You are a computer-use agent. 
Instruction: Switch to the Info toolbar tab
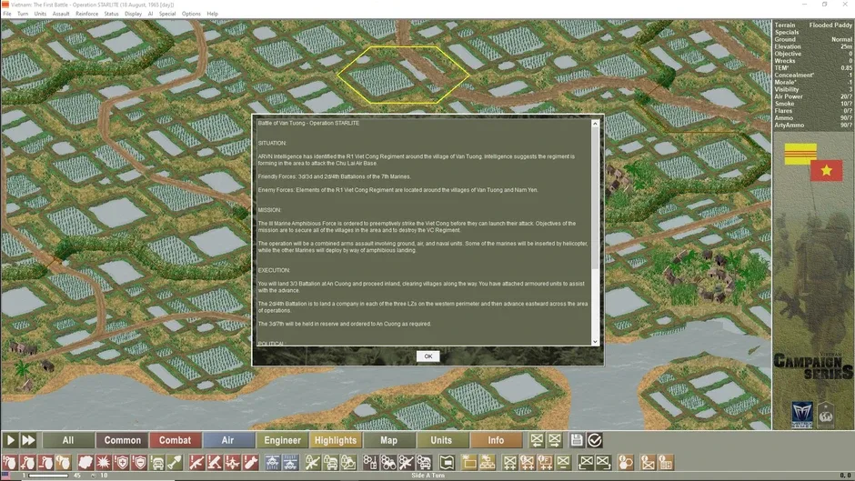[x=496, y=440]
